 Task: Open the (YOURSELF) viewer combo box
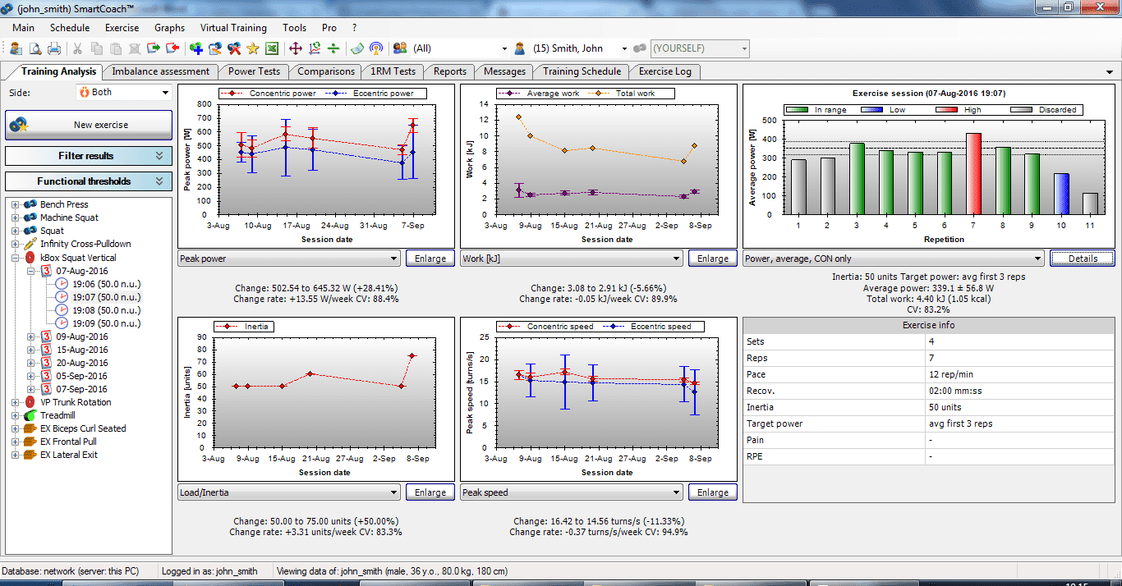point(700,48)
